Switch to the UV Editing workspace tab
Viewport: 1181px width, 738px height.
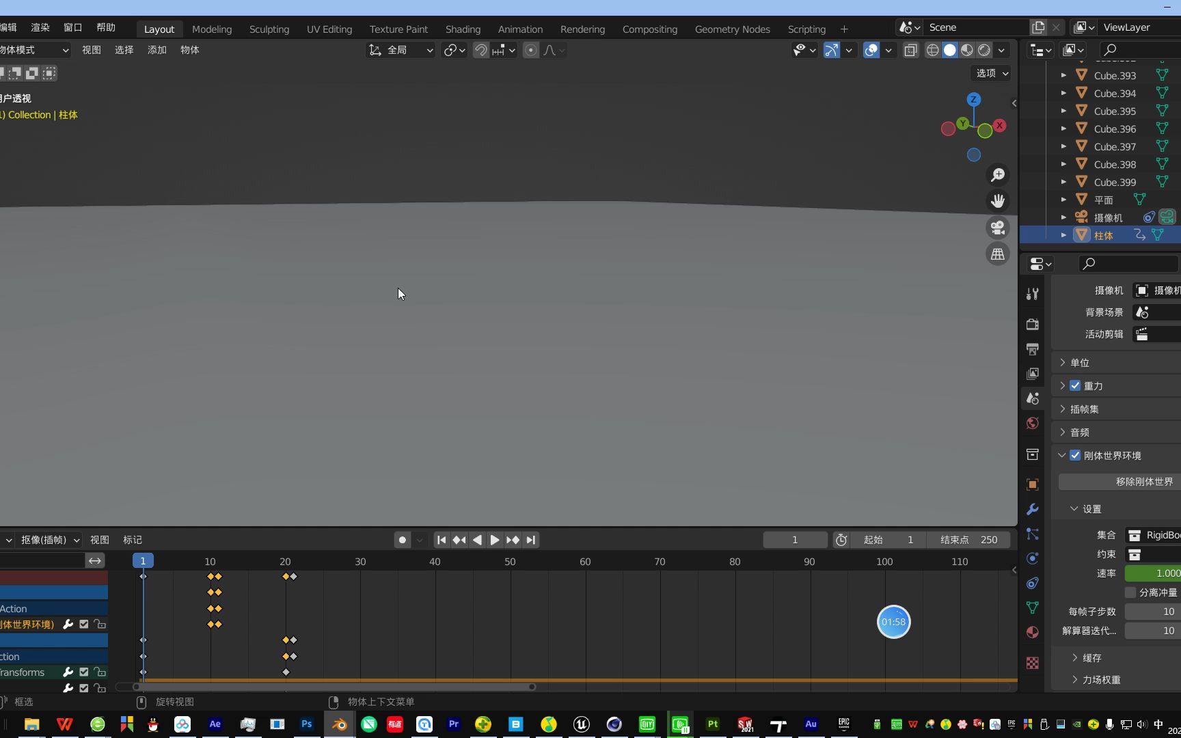point(329,29)
